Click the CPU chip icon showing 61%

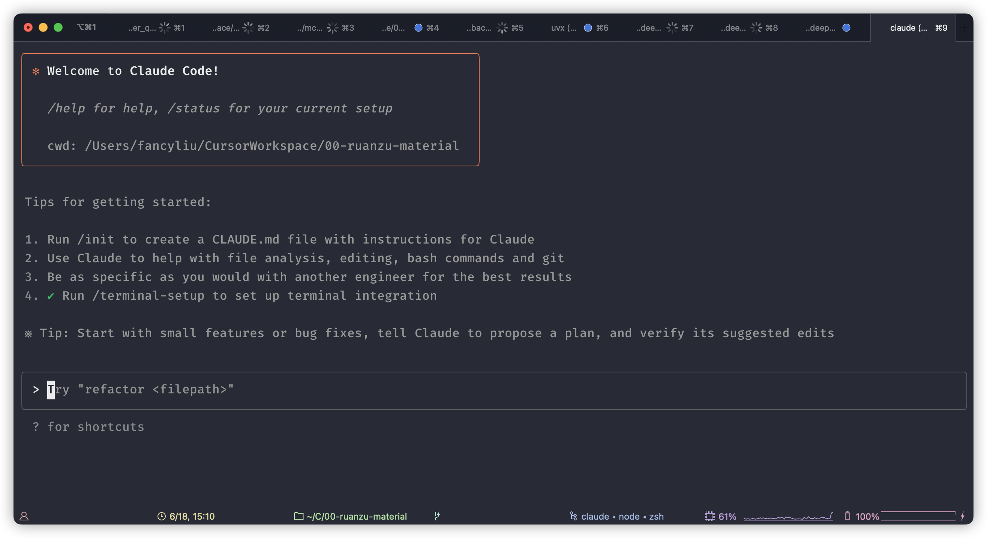709,516
